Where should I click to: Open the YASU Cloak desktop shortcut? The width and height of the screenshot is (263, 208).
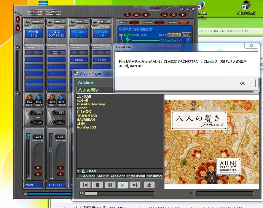pyautogui.click(x=246, y=7)
